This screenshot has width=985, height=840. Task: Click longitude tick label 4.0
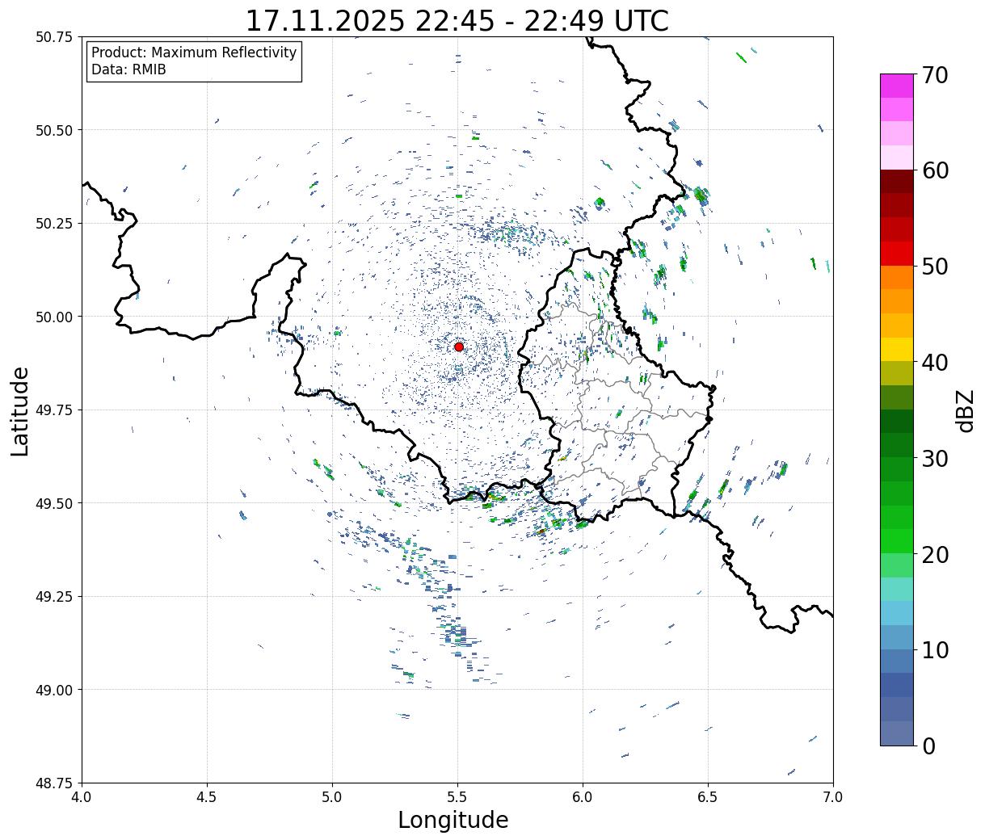pos(82,797)
